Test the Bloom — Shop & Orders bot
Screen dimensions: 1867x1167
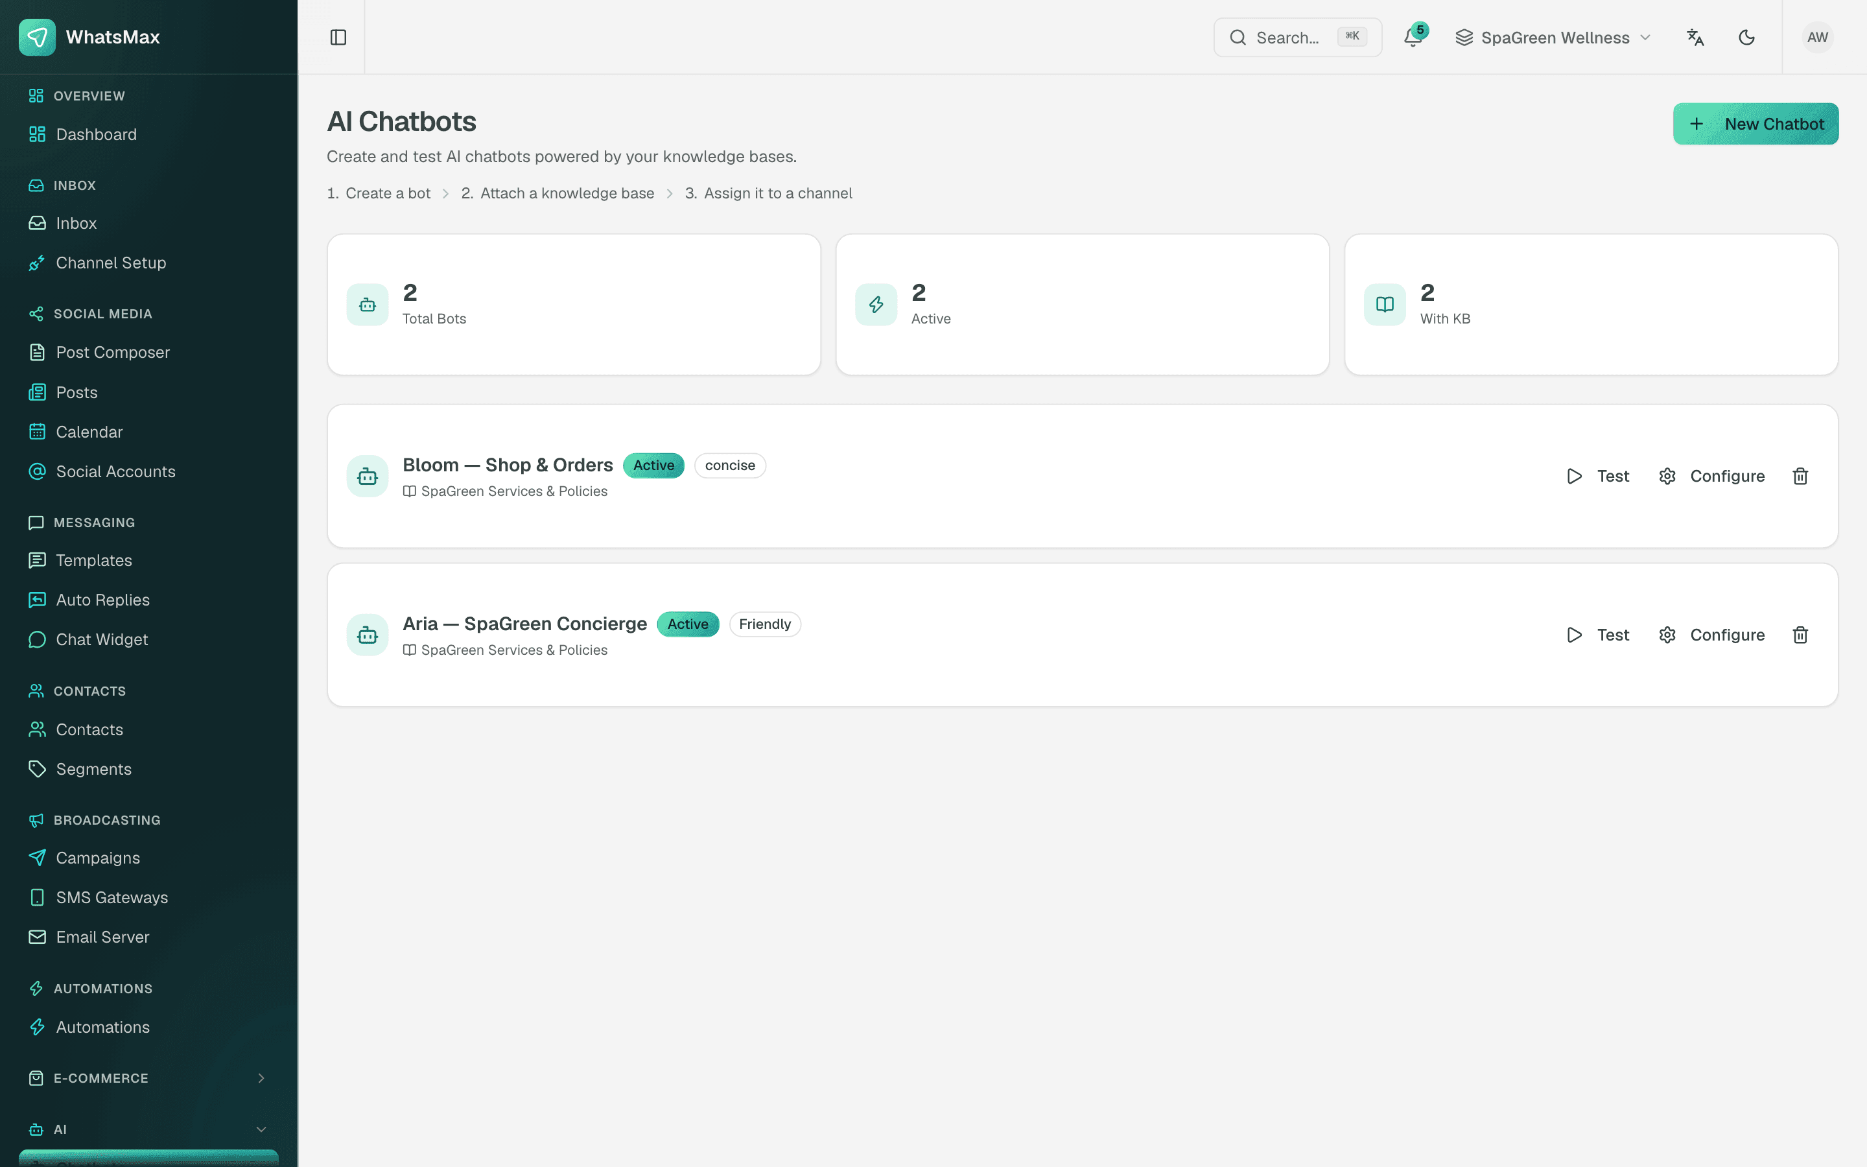point(1598,477)
